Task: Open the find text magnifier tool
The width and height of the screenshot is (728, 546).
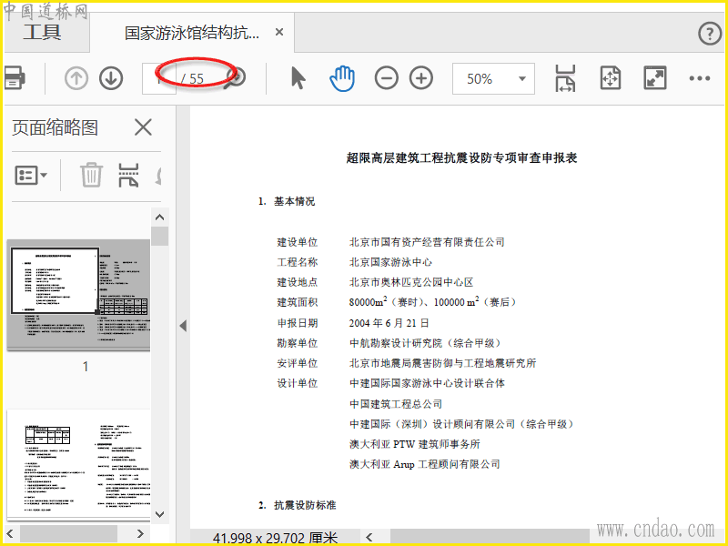Action: pos(236,78)
